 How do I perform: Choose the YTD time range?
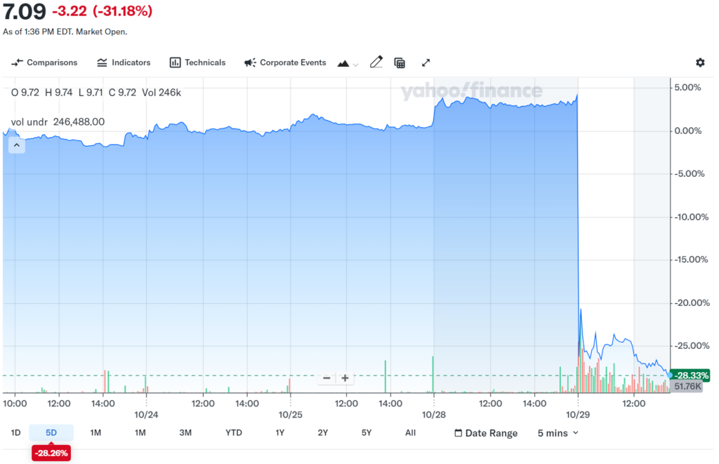(233, 432)
